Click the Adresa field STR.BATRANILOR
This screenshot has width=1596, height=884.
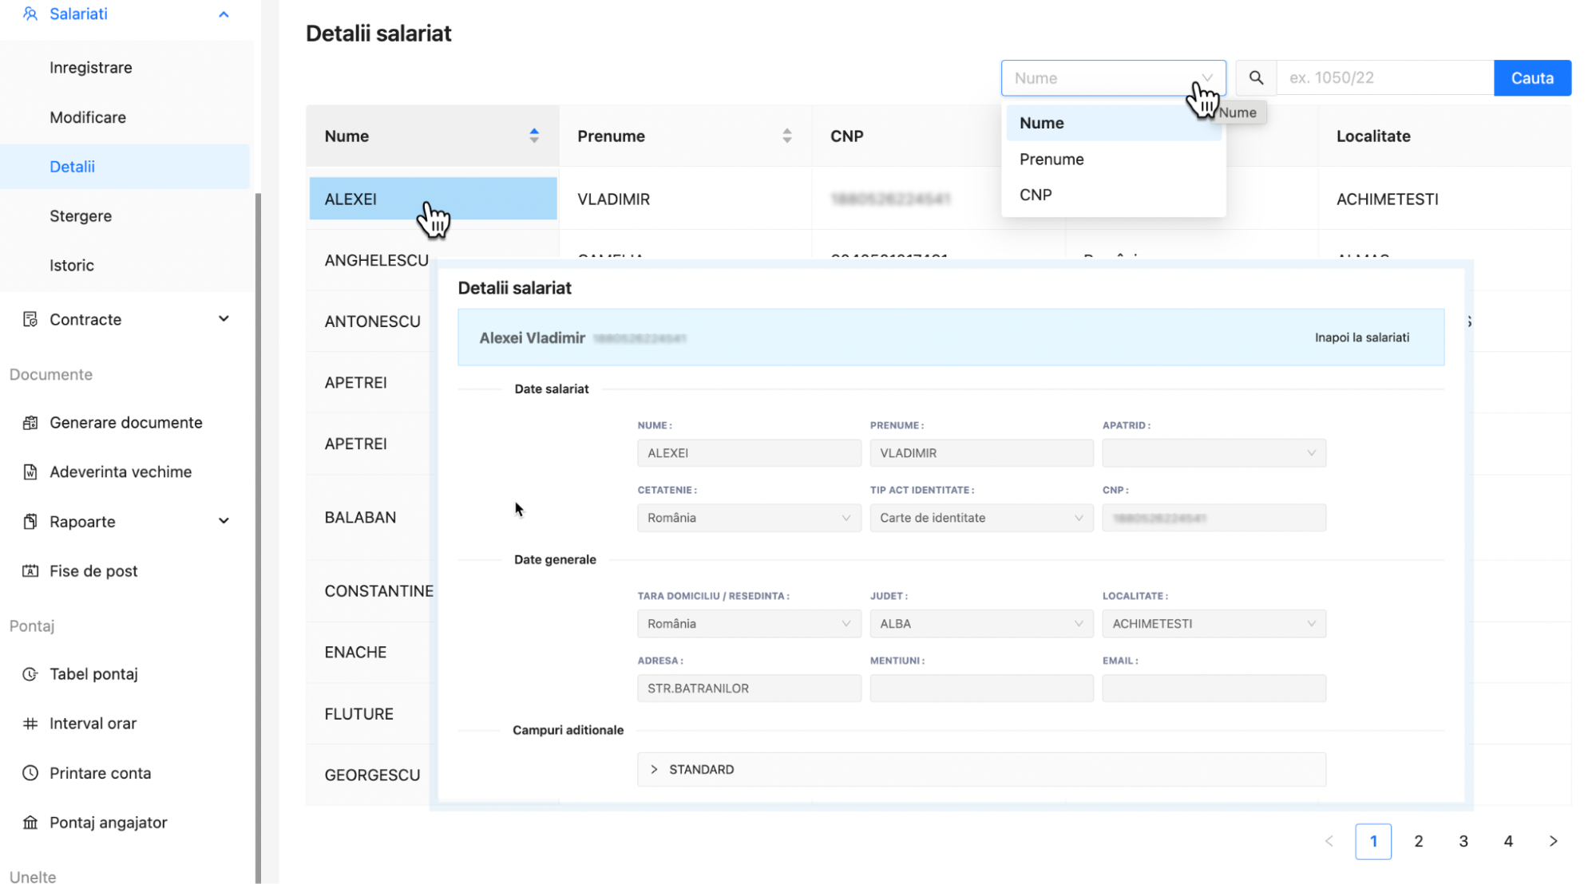click(749, 689)
